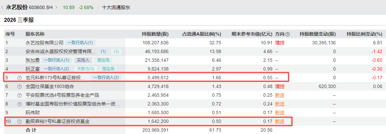Click 关联方(3) tag in 阮正富 row
The width and height of the screenshot is (386, 134).
click(x=86, y=69)
